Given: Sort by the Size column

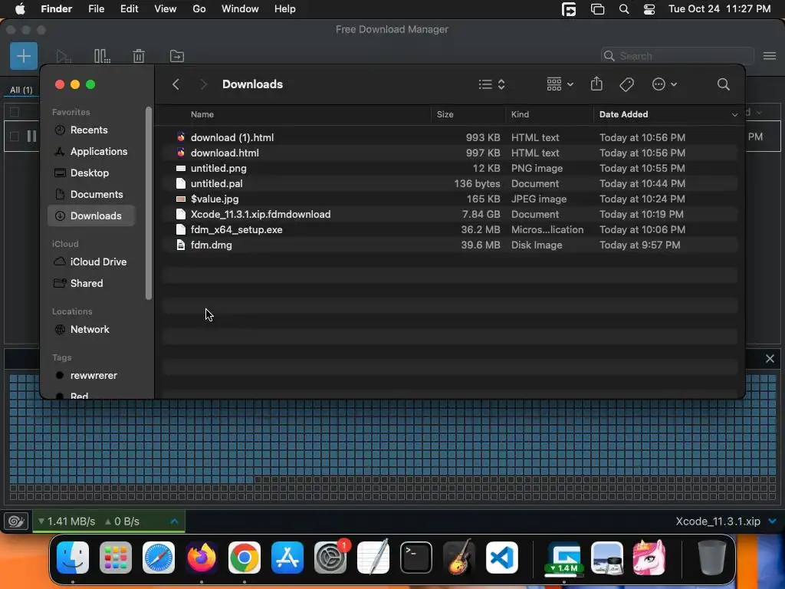Looking at the screenshot, I should click(x=445, y=115).
